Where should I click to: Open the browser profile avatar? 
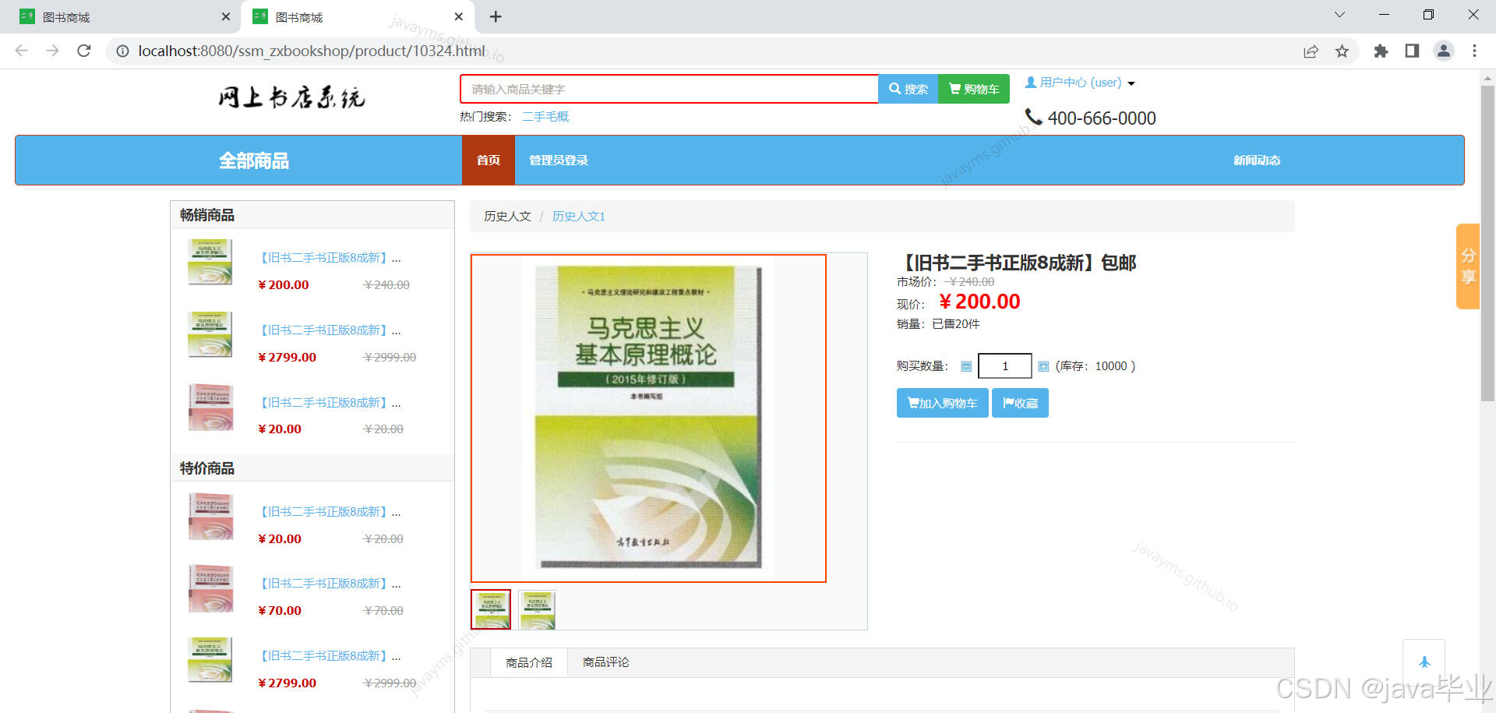tap(1443, 51)
